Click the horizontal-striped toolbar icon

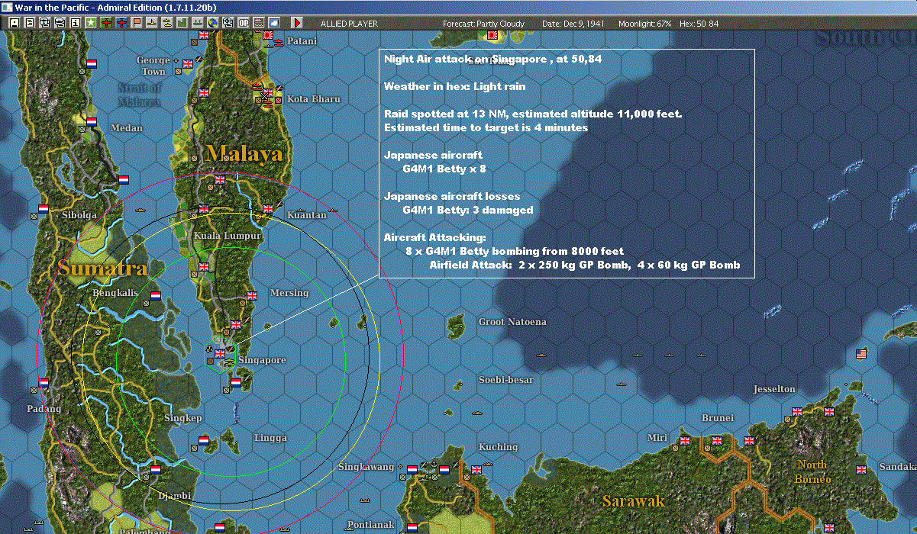tap(259, 23)
